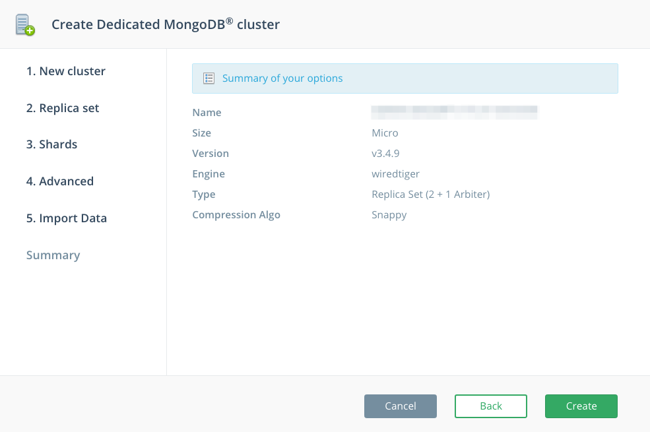
Task: Click the 'Engine' field label
Action: pos(209,174)
